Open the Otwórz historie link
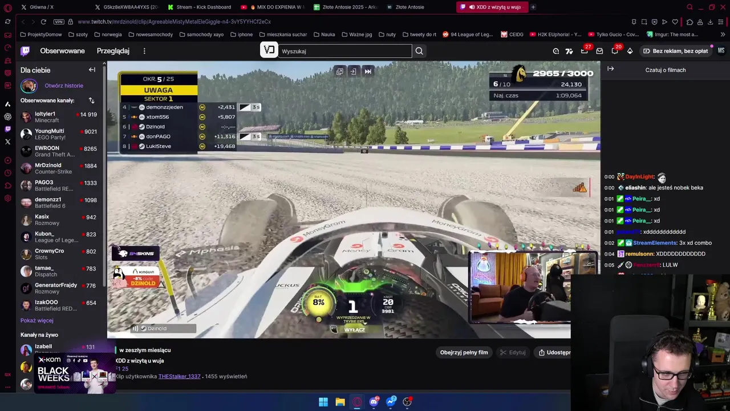 click(x=64, y=86)
